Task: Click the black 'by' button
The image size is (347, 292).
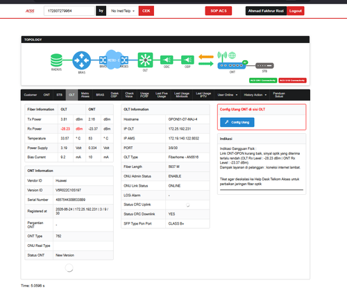Action: coord(101,11)
